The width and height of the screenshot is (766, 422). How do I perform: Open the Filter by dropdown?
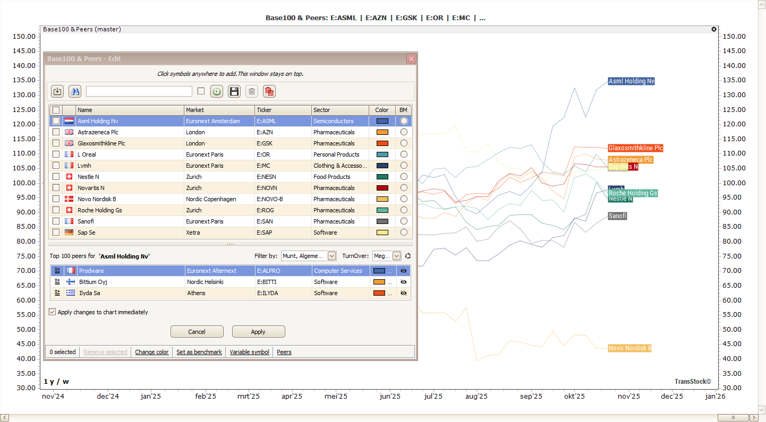tap(309, 256)
